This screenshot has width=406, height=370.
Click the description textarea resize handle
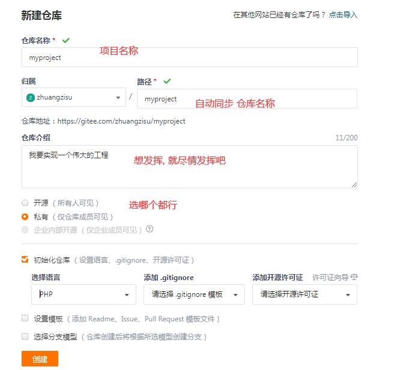point(354,185)
